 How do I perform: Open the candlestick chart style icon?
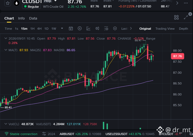click(x=97, y=29)
